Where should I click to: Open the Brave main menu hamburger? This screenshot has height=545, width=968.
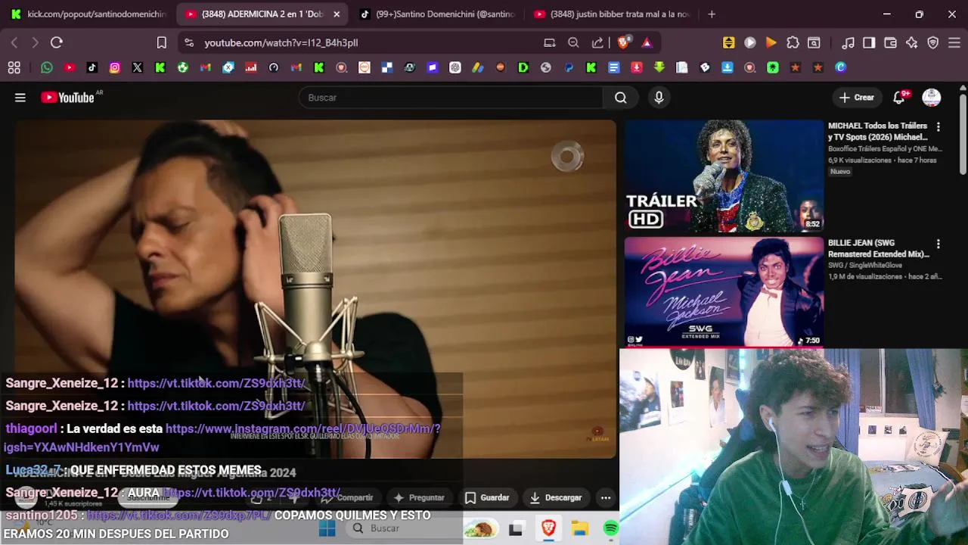954,42
